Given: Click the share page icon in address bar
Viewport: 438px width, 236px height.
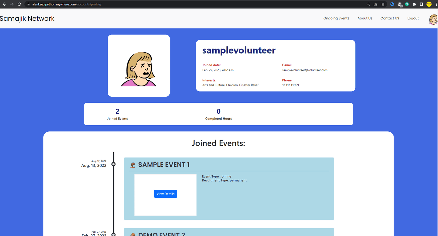Looking at the screenshot, I should 376,4.
